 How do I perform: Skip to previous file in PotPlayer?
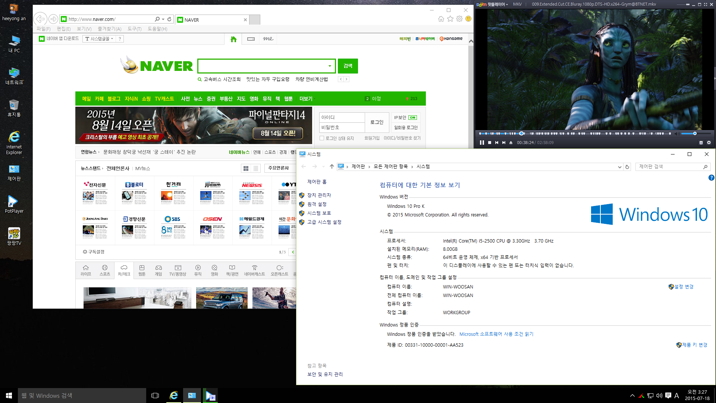click(x=497, y=143)
